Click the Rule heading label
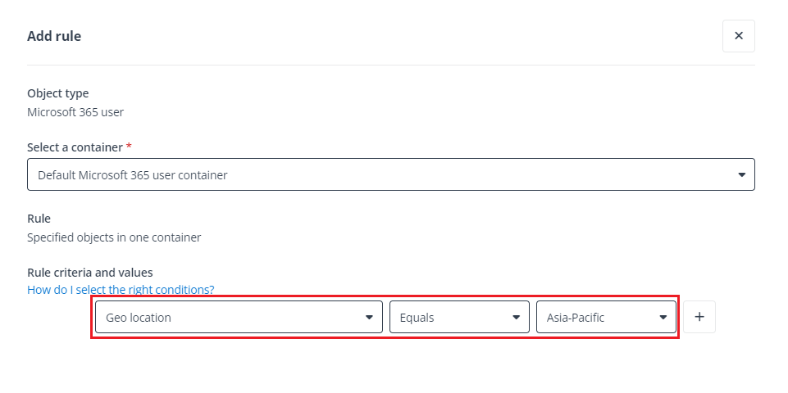 39,219
